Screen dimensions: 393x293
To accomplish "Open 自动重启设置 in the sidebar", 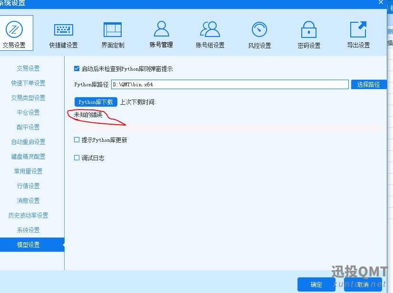I will tap(29, 142).
